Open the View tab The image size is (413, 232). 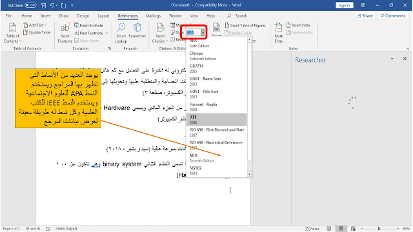point(194,15)
